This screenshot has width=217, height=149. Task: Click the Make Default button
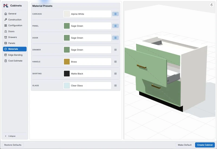click(x=185, y=145)
